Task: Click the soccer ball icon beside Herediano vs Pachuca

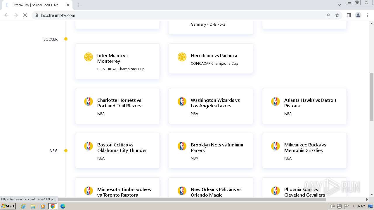Action: coord(182,57)
